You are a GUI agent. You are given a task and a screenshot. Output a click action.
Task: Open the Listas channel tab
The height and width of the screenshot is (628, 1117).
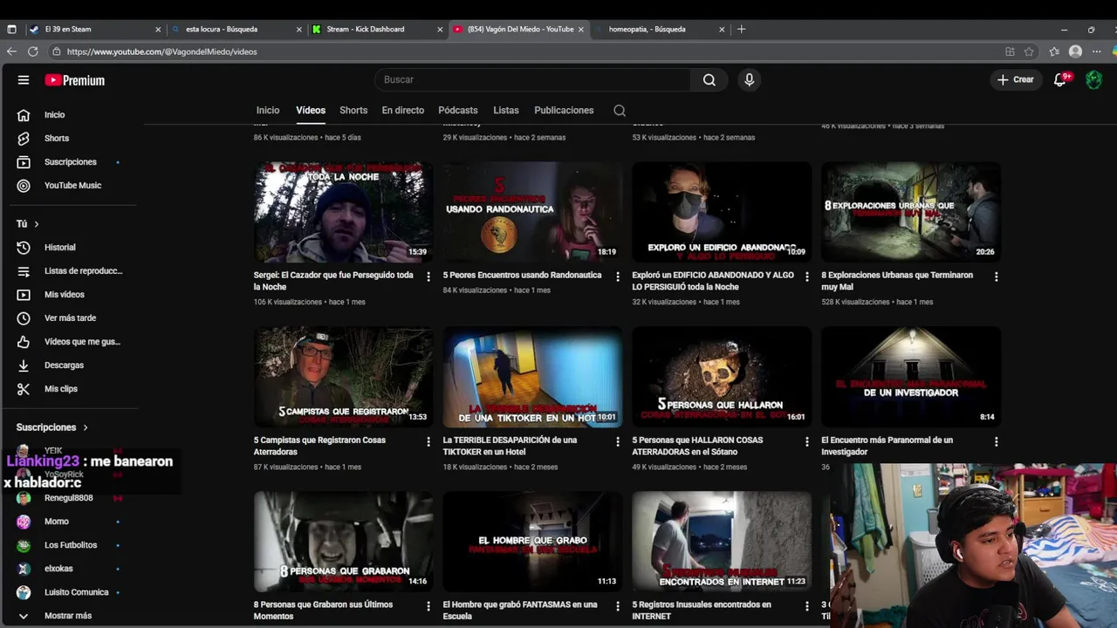coord(506,111)
